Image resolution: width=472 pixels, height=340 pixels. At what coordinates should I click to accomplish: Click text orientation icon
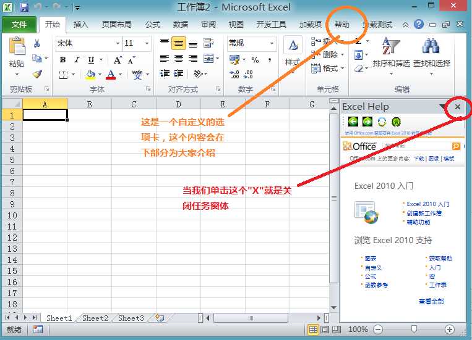point(198,73)
